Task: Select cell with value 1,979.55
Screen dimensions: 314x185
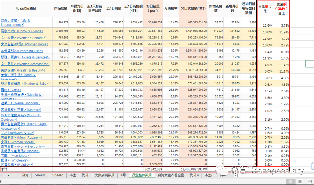Action: 77,146
